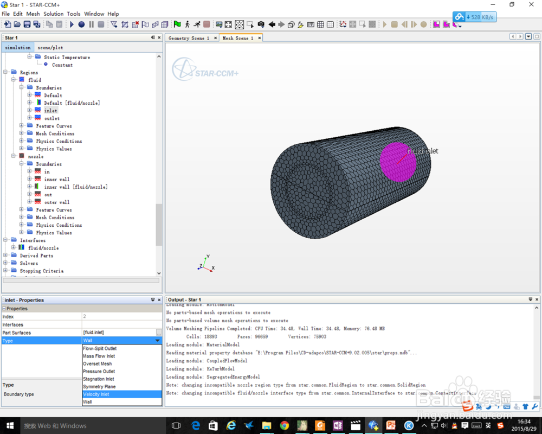
Task: Open the Solution menu
Action: (x=53, y=14)
